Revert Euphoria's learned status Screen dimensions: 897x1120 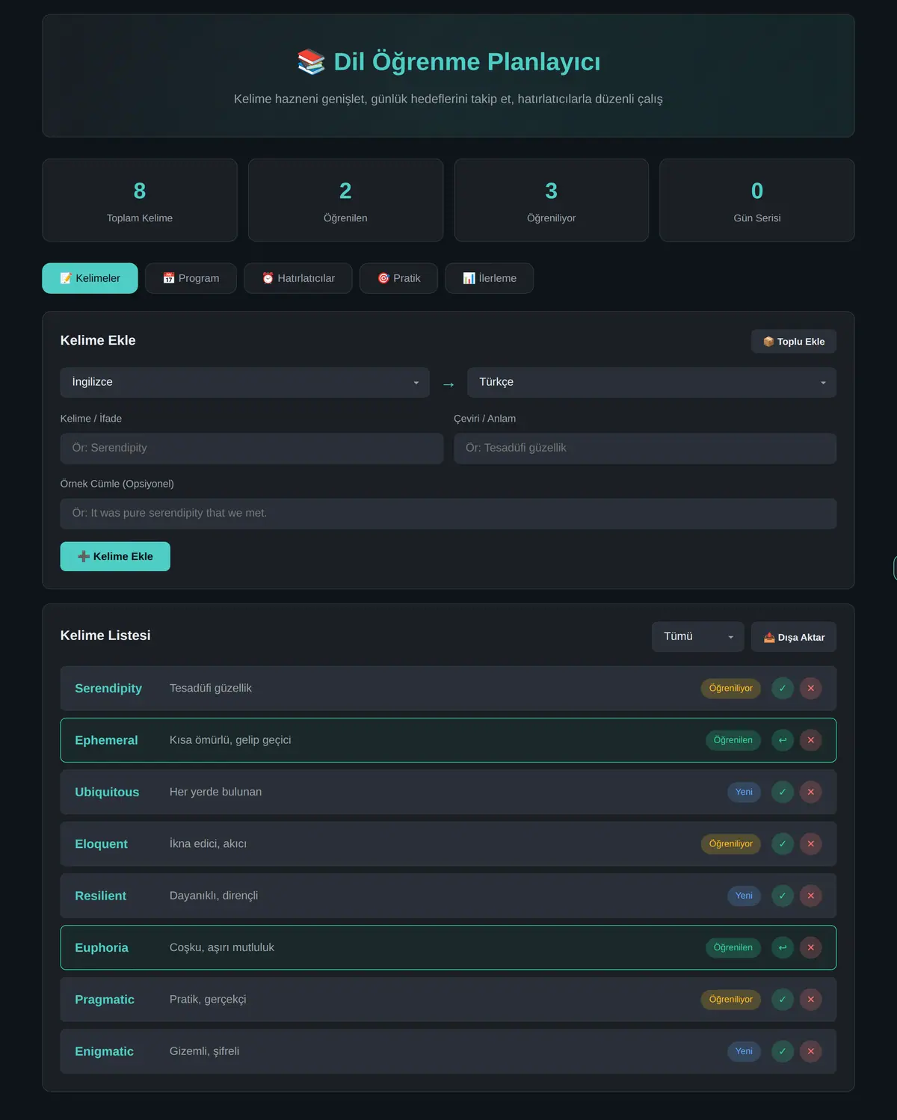pos(783,947)
